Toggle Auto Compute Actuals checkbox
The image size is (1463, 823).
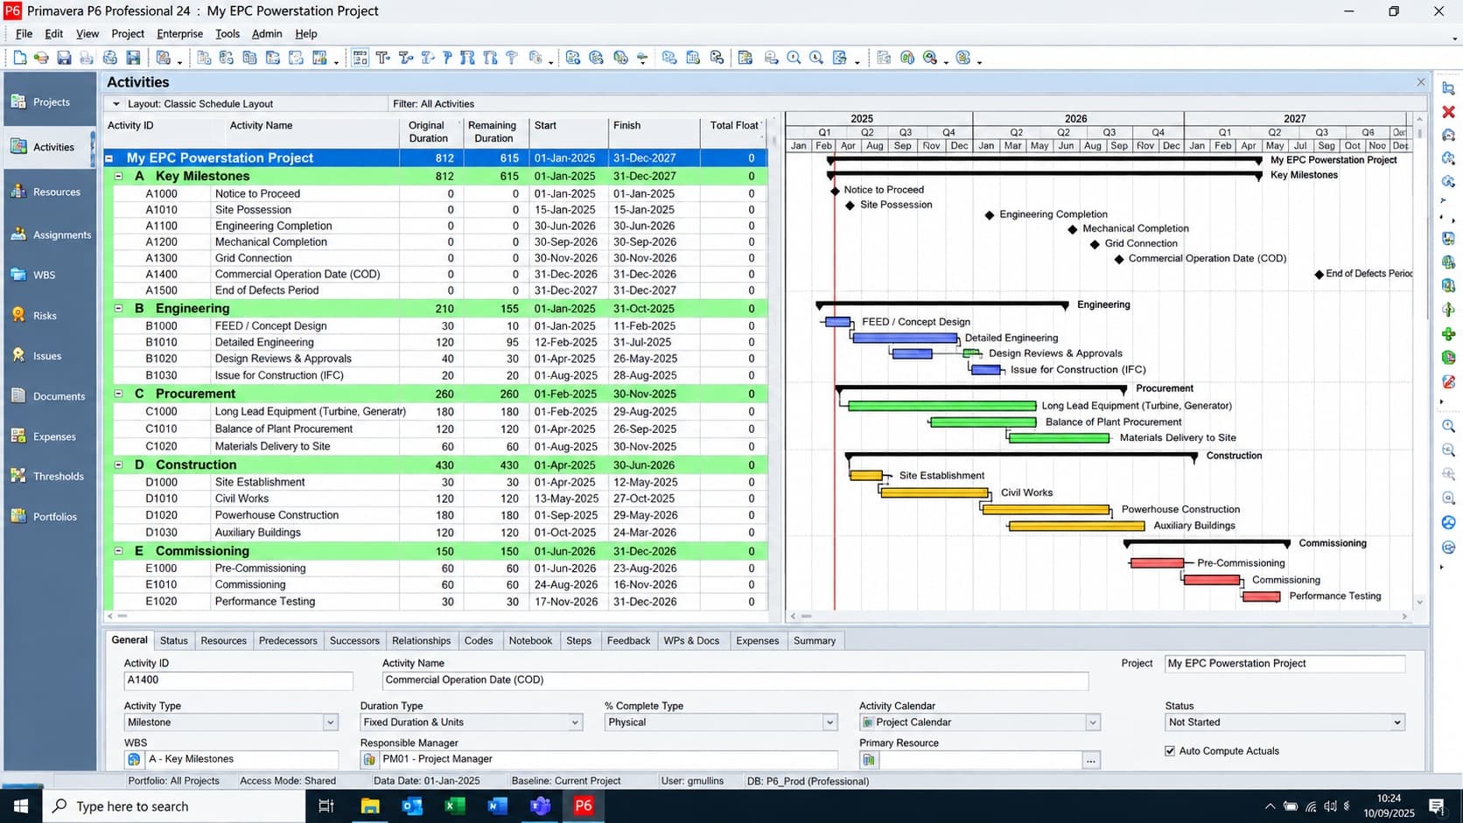[1170, 750]
